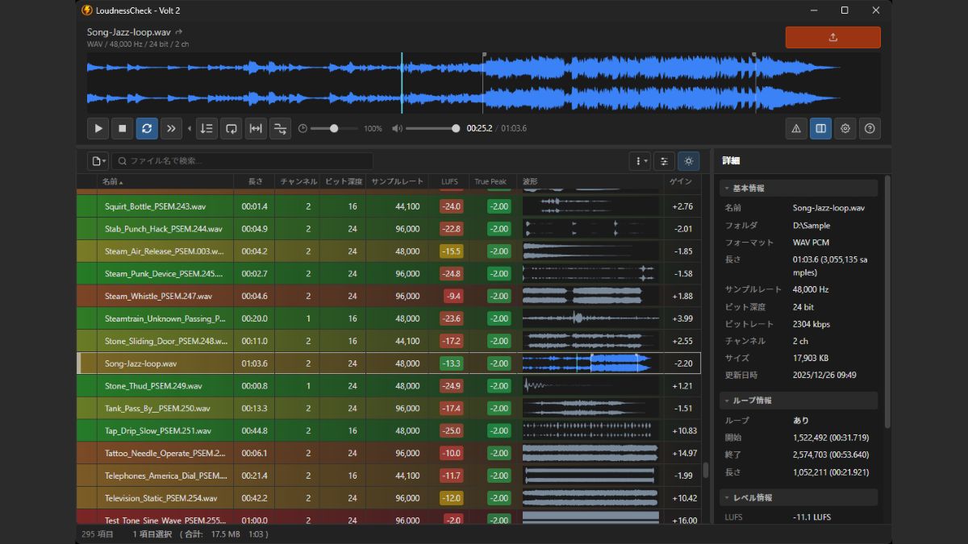The width and height of the screenshot is (968, 544).
Task: Sort by the LUFS column header
Action: pyautogui.click(x=449, y=181)
